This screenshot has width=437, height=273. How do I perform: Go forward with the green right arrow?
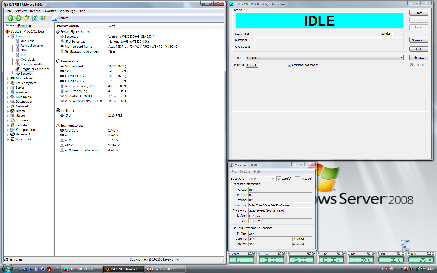coord(18,18)
